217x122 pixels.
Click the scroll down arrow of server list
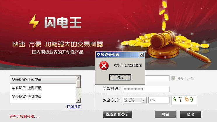78,100
